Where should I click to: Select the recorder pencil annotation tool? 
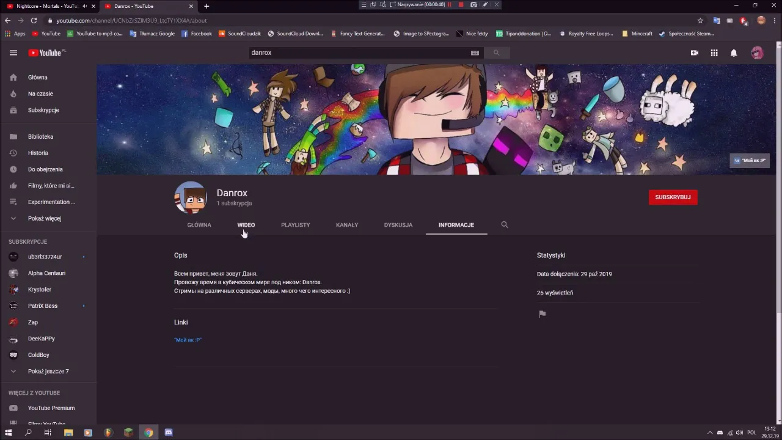(x=485, y=4)
